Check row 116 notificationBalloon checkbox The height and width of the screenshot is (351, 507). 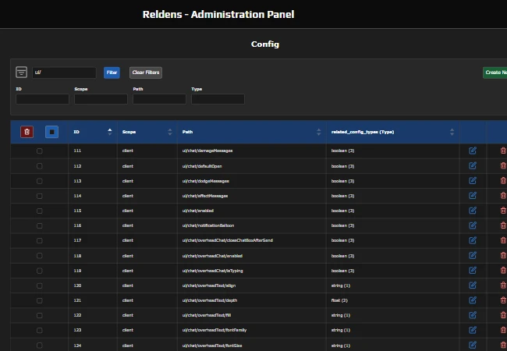point(40,225)
